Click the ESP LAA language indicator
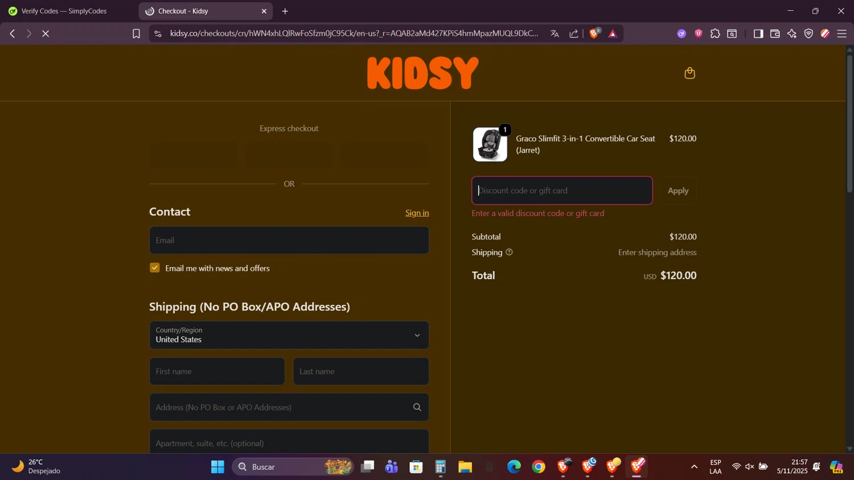The width and height of the screenshot is (854, 480). point(716,466)
